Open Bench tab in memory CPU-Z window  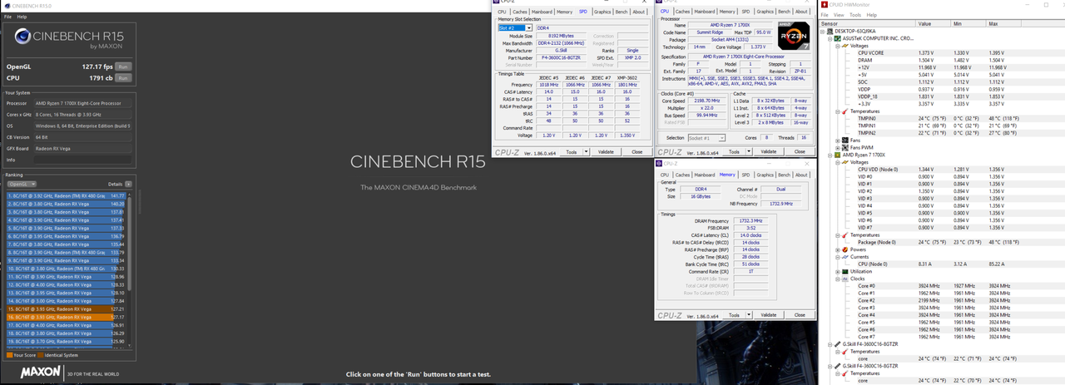(784, 175)
